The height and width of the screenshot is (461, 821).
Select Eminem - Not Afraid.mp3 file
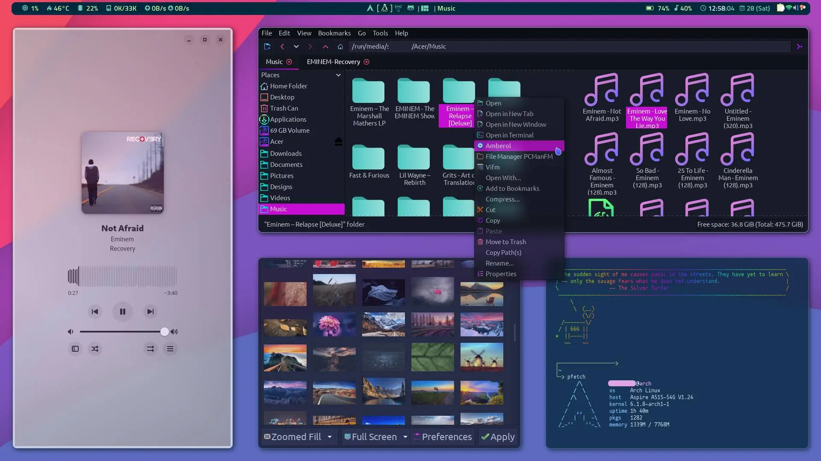click(x=602, y=98)
